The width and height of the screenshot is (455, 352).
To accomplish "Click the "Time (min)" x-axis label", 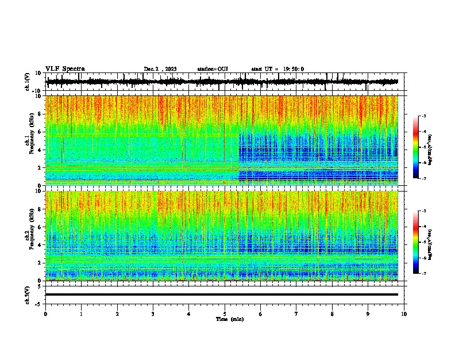I will pos(230,319).
